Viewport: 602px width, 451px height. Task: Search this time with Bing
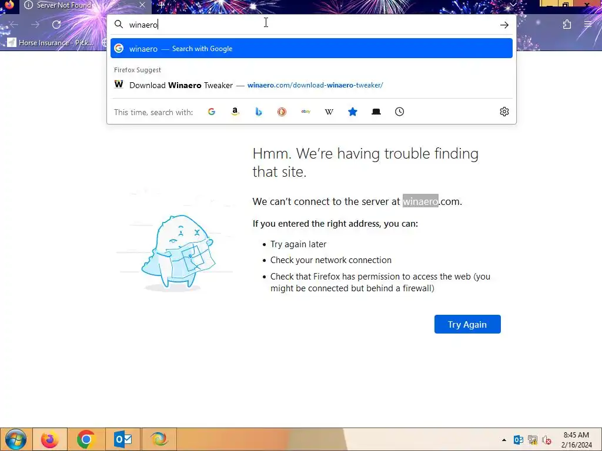click(x=259, y=112)
